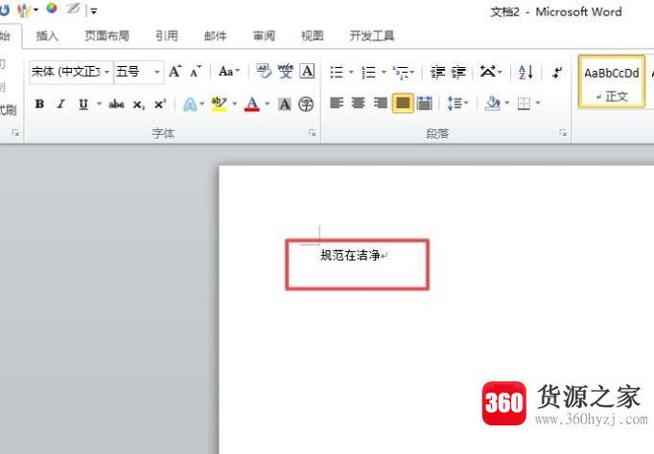This screenshot has width=654, height=454.
Task: Open the font size dropdown
Action: pos(157,72)
